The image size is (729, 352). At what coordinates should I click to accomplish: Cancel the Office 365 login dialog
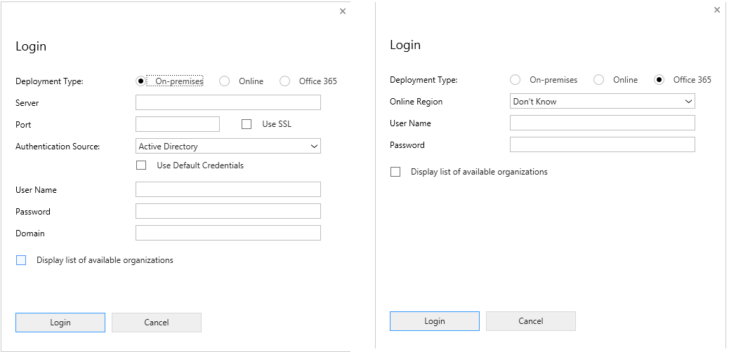coord(530,321)
